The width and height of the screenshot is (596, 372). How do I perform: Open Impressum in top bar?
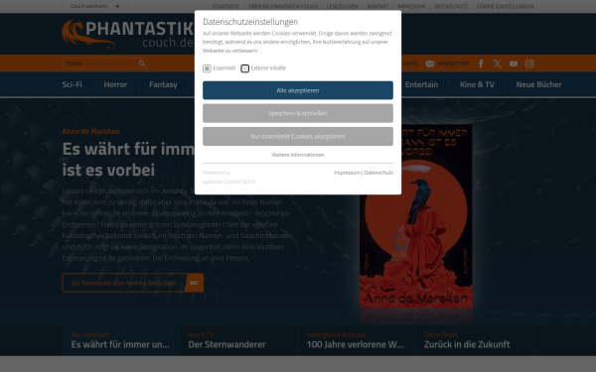[x=411, y=7]
